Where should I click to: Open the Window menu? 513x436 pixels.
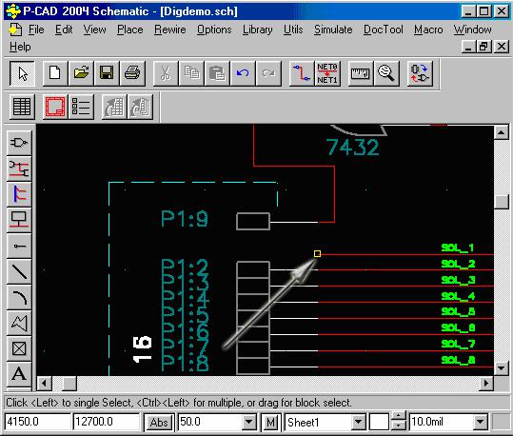point(472,30)
